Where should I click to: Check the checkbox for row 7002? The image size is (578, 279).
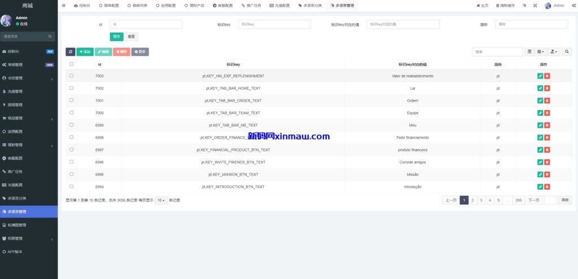[72, 88]
